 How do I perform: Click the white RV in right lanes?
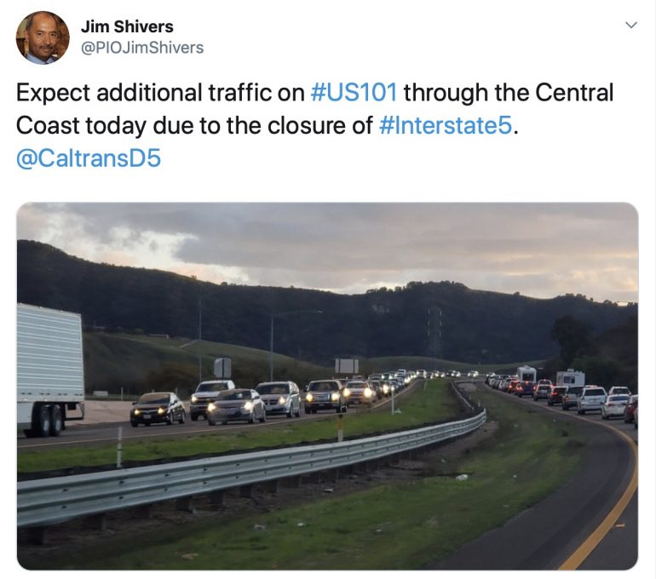click(570, 378)
